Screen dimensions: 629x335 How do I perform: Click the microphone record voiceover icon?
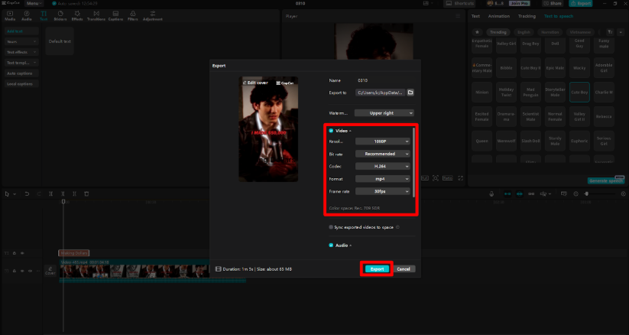click(491, 194)
